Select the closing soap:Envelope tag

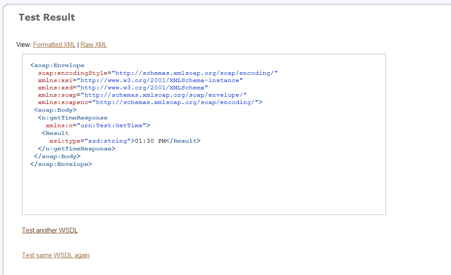(61, 165)
